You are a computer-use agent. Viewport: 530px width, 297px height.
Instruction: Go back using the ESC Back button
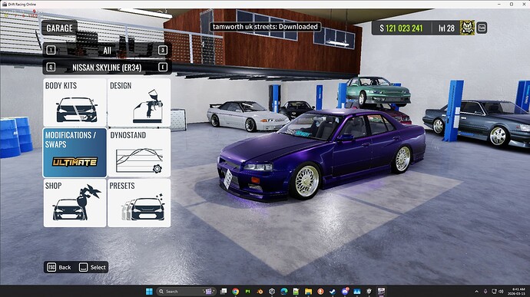point(59,267)
